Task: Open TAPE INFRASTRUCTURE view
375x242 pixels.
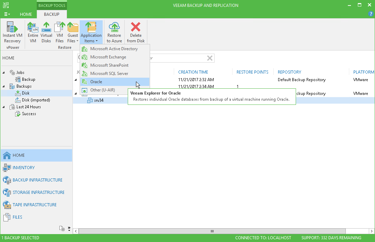Action: 37,205
